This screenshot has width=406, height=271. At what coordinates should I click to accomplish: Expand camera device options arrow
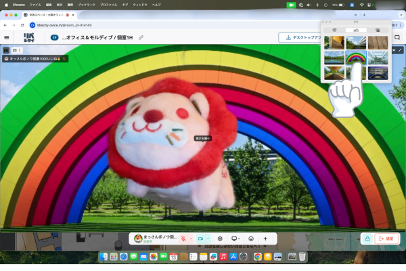click(x=208, y=238)
